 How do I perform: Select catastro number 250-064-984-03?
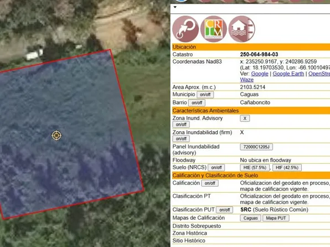(259, 54)
